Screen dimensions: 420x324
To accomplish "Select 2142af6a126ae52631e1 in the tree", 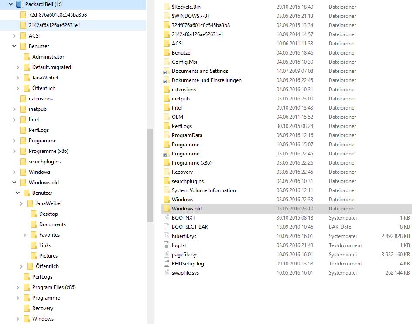I will tap(54, 25).
